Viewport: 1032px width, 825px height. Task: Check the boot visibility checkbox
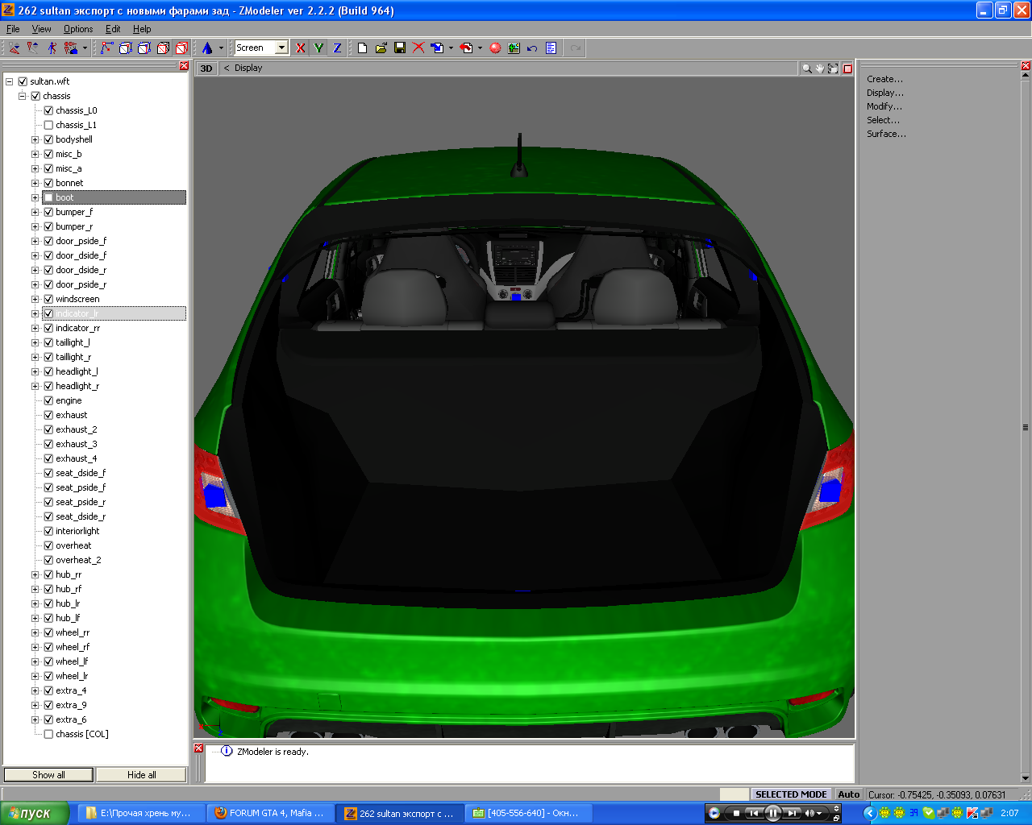[x=48, y=197]
